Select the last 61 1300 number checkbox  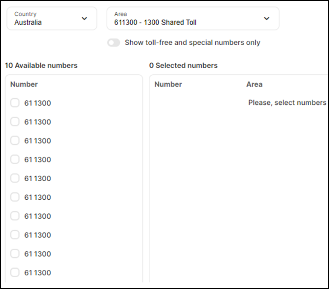pos(15,272)
